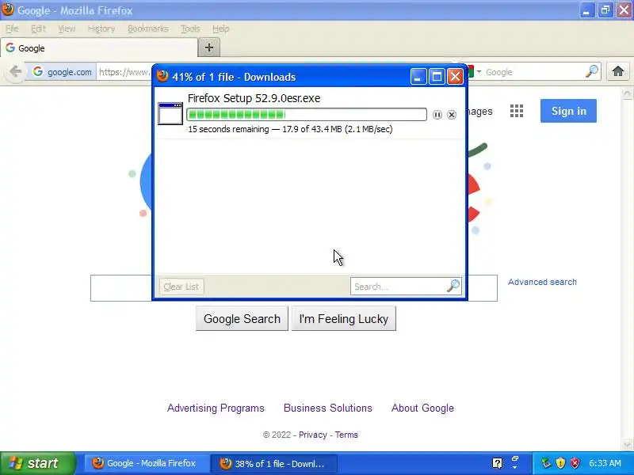634x475 pixels.
Task: Click the help question mark tray icon
Action: coord(498,463)
